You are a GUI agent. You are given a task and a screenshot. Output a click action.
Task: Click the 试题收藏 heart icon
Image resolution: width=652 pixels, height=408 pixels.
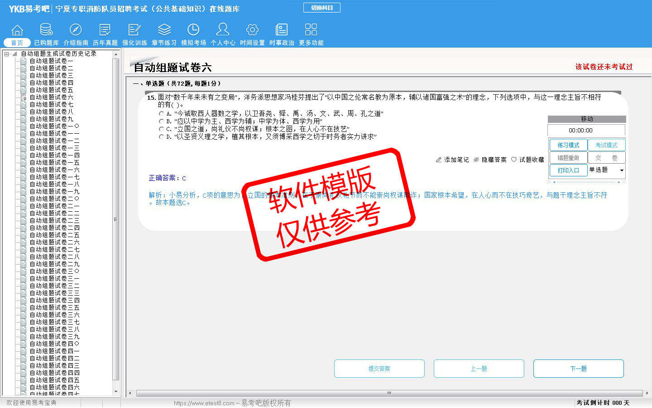pos(514,160)
